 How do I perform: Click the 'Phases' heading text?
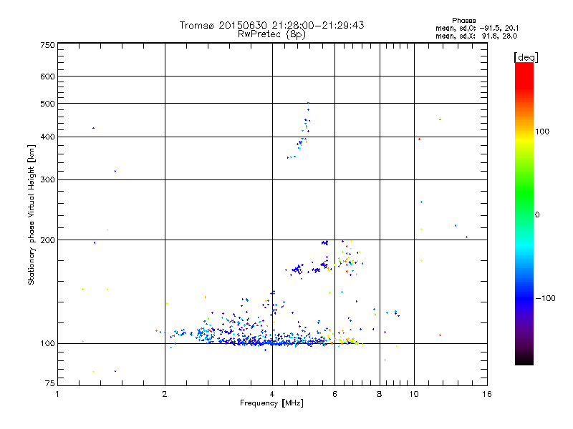tap(463, 21)
